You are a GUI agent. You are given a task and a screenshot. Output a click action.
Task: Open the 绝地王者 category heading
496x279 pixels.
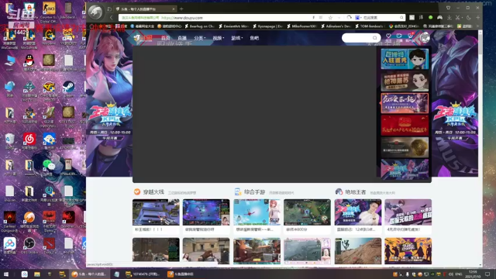355,192
